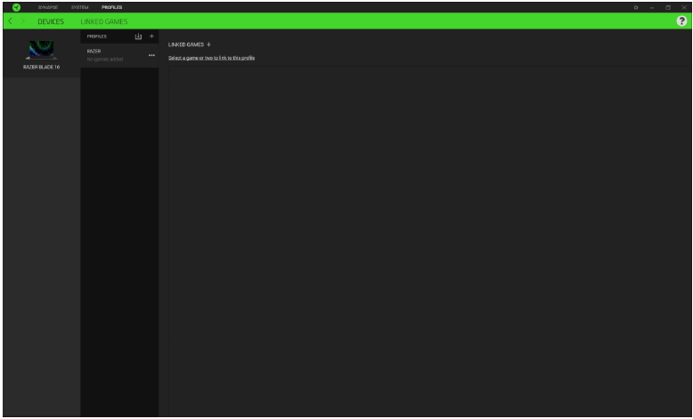Screen dimensions: 693x419
Task: Minimize the Synapse window
Action: tap(652, 7)
